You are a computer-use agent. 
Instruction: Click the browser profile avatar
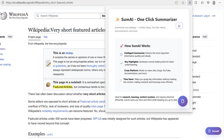[x=214, y=2]
